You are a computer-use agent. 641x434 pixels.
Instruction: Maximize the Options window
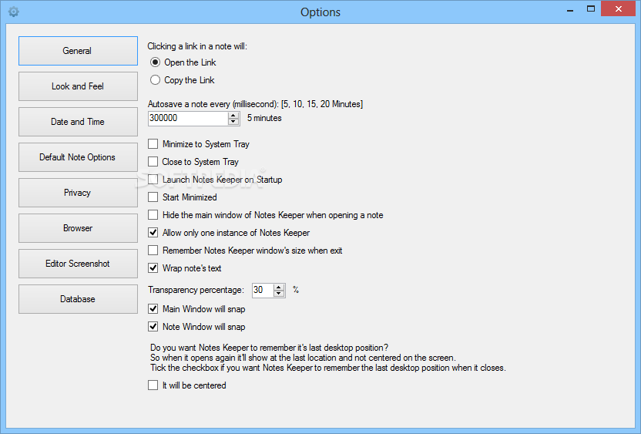(x=591, y=8)
